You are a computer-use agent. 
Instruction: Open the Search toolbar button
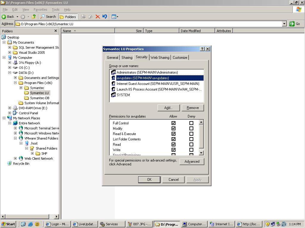tap(48, 17)
